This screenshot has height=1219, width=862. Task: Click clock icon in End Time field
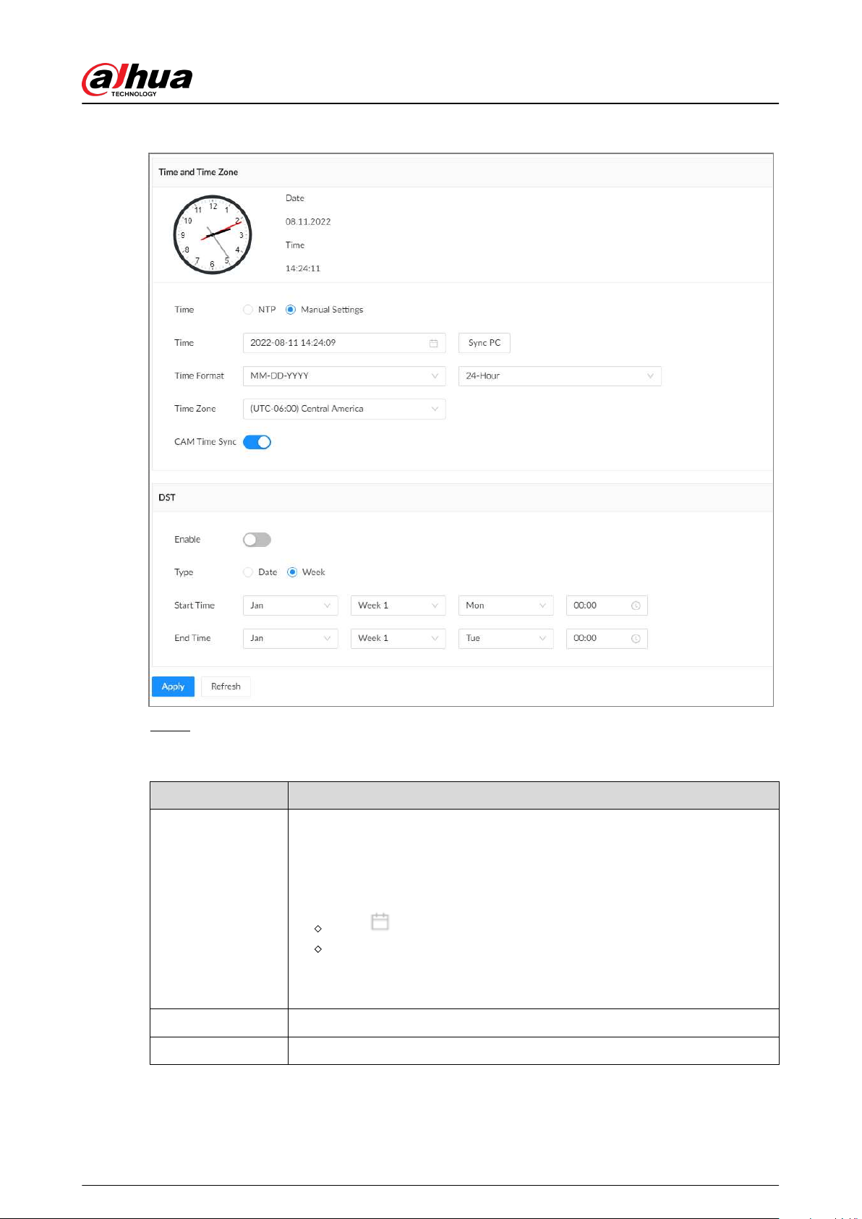[x=636, y=639]
